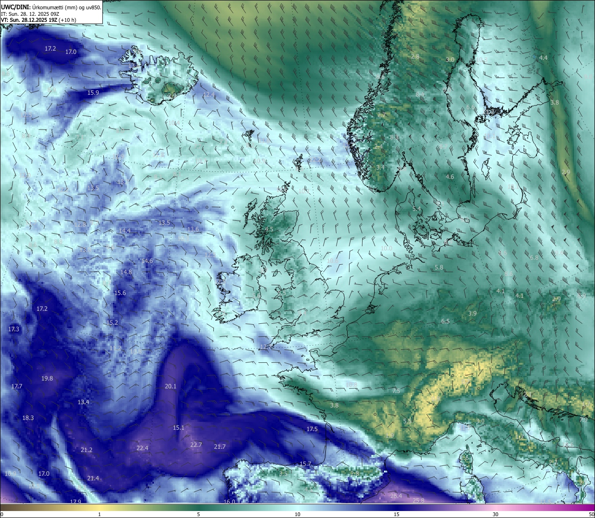
Task: Click the 21.2 value label
Action: [86, 450]
